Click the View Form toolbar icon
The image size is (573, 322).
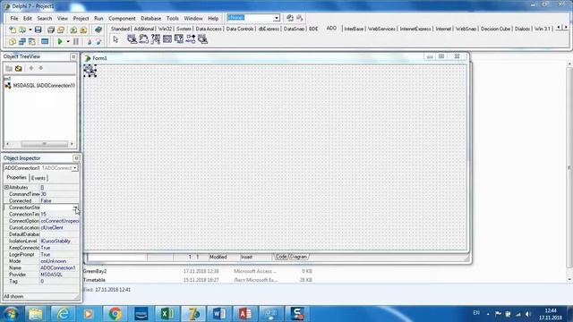click(22, 42)
